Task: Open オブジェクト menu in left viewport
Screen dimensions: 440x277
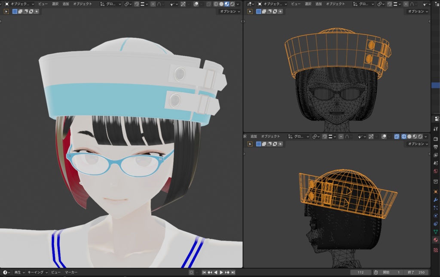Action: pos(82,4)
